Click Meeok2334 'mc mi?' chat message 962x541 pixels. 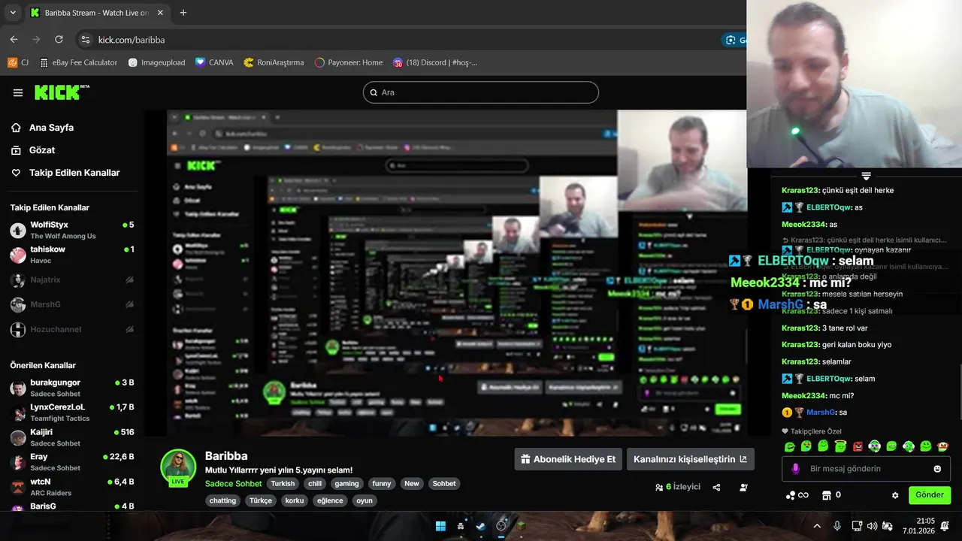pos(818,396)
